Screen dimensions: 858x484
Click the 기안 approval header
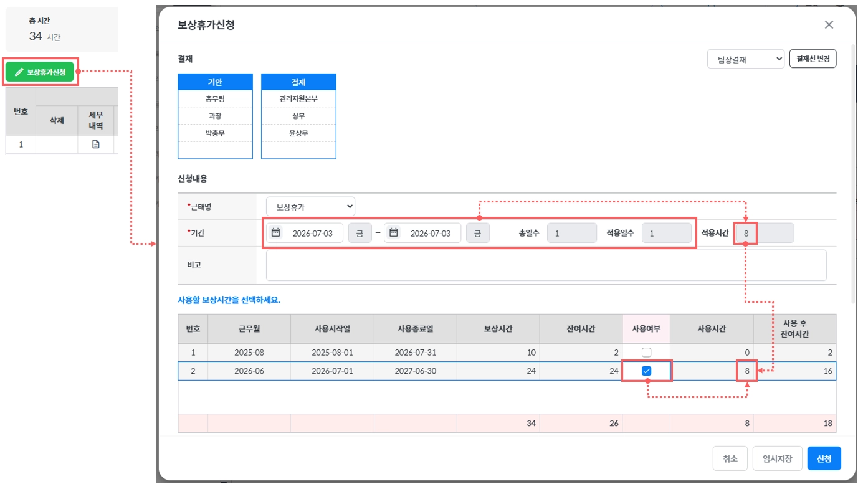tap(215, 82)
